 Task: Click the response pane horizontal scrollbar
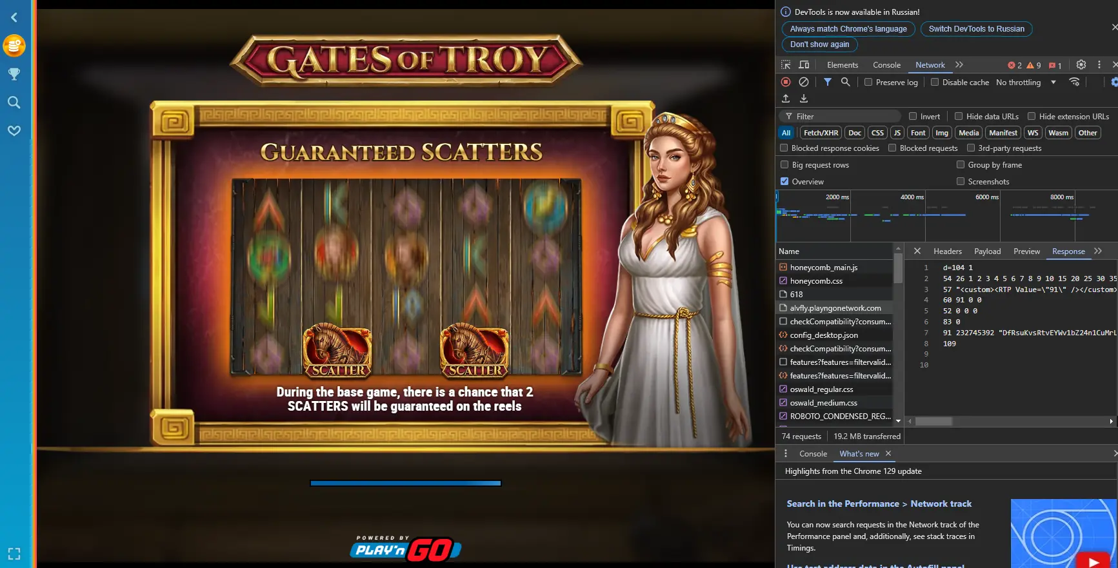(x=933, y=422)
